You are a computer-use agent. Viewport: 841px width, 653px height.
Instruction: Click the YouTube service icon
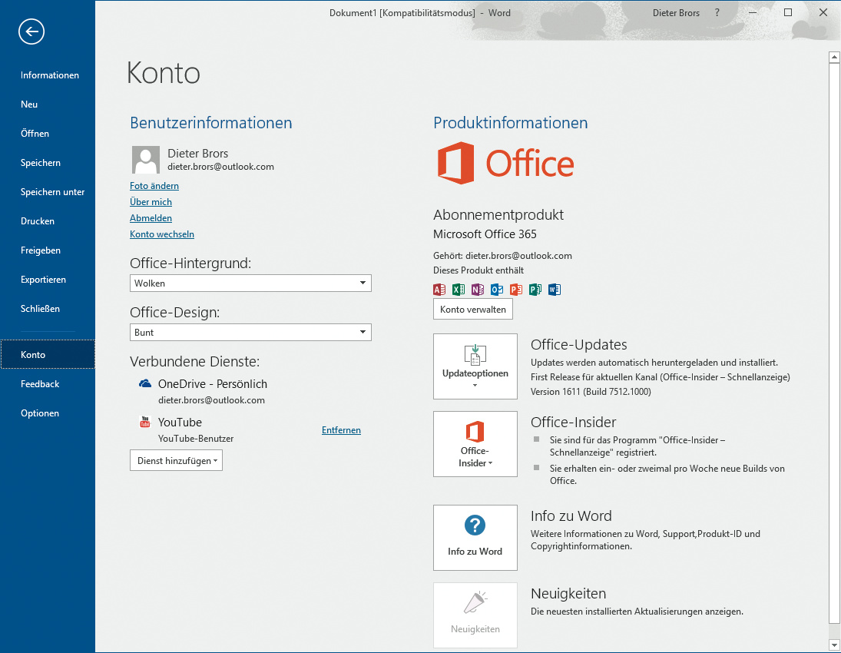click(145, 422)
